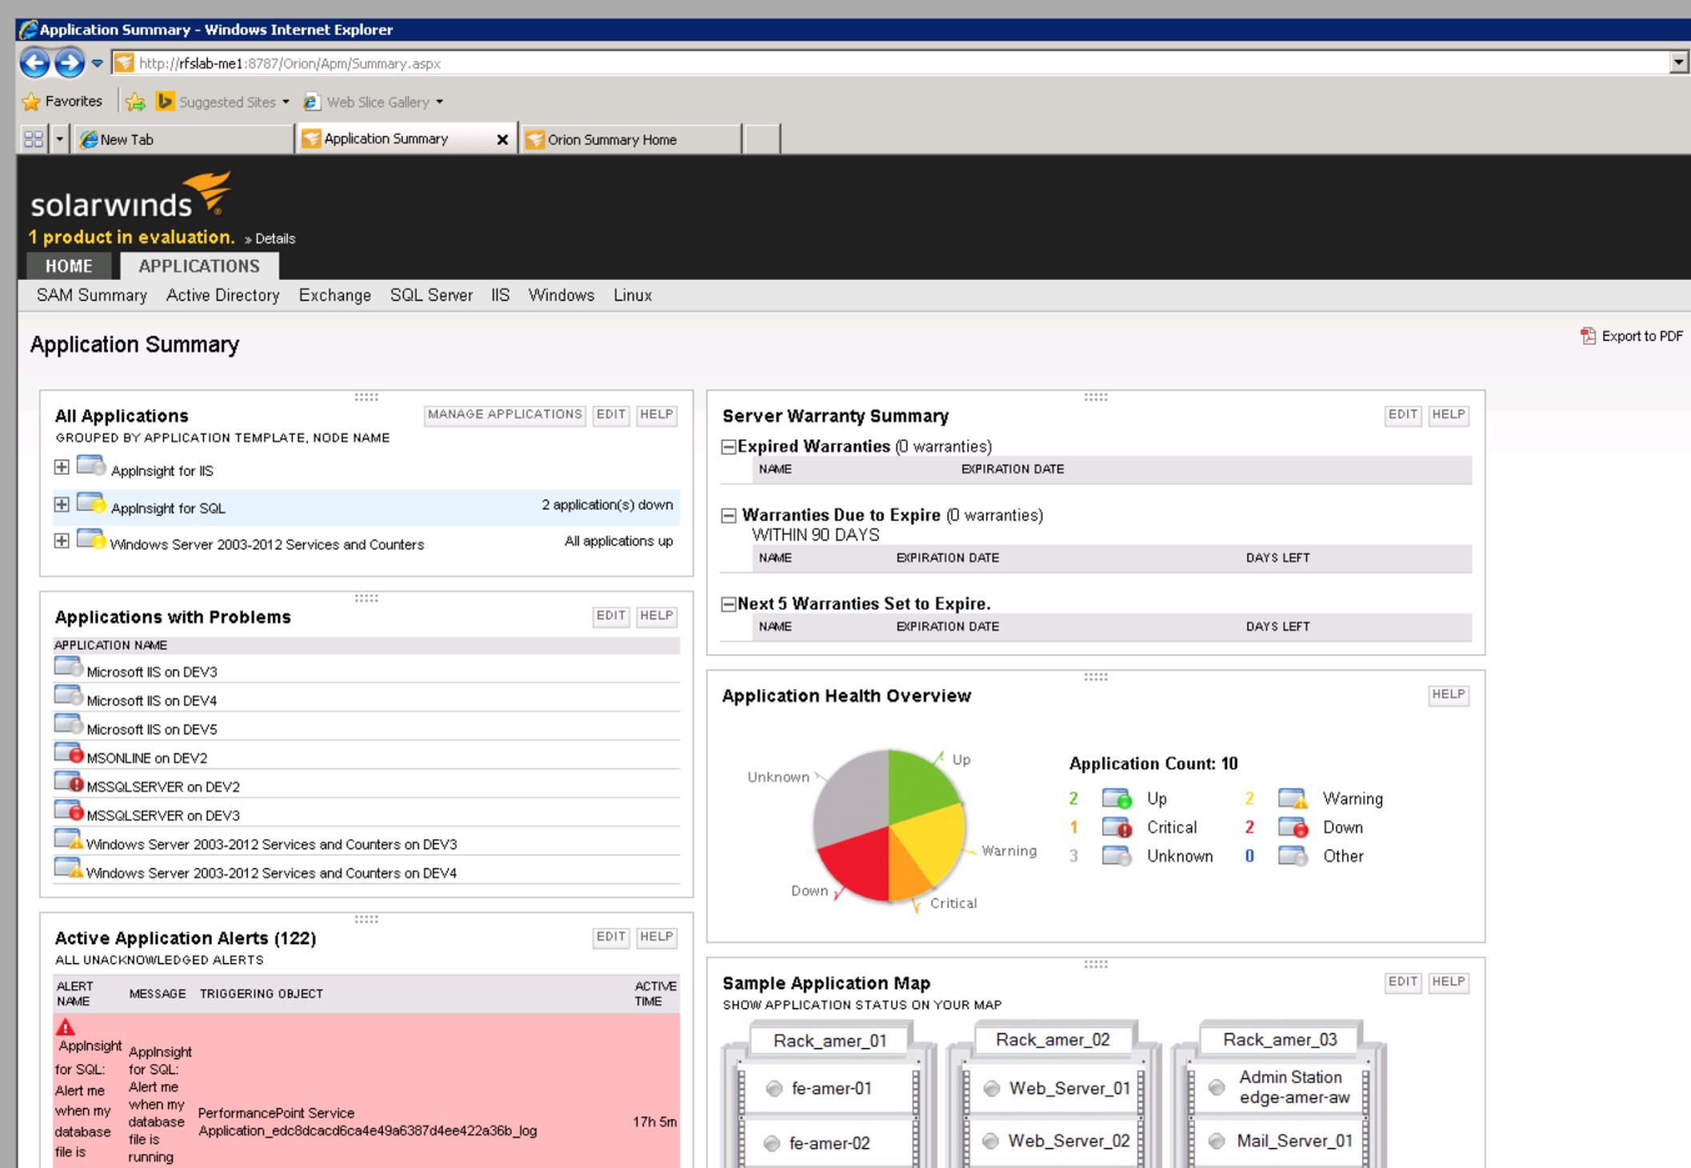Go back with the browser Back arrow
The image size is (1691, 1168).
34,63
